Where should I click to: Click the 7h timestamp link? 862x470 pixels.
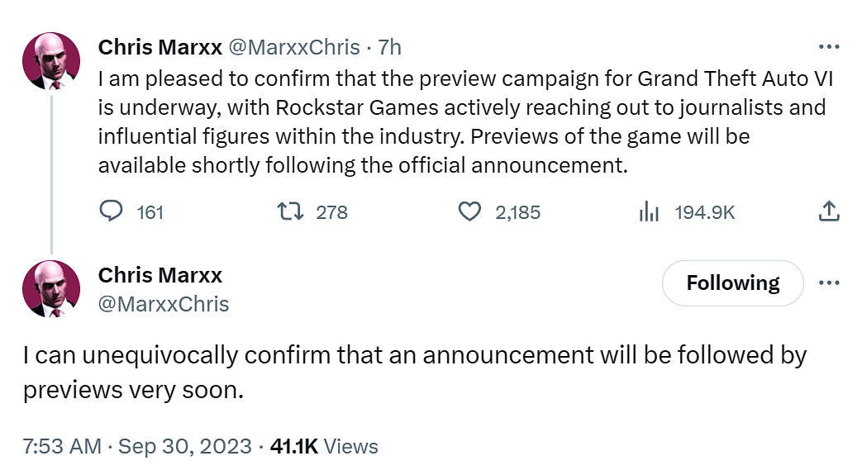pyautogui.click(x=388, y=47)
